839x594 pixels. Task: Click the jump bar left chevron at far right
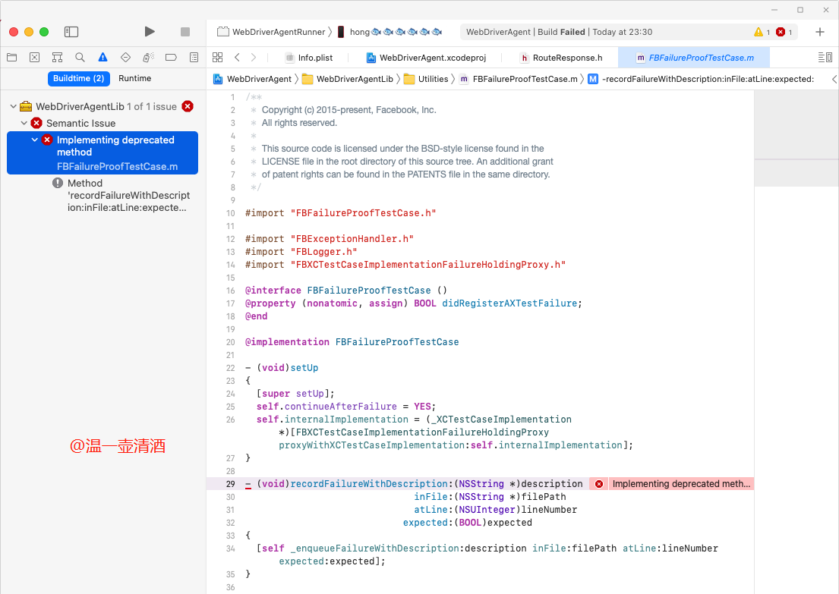click(834, 79)
